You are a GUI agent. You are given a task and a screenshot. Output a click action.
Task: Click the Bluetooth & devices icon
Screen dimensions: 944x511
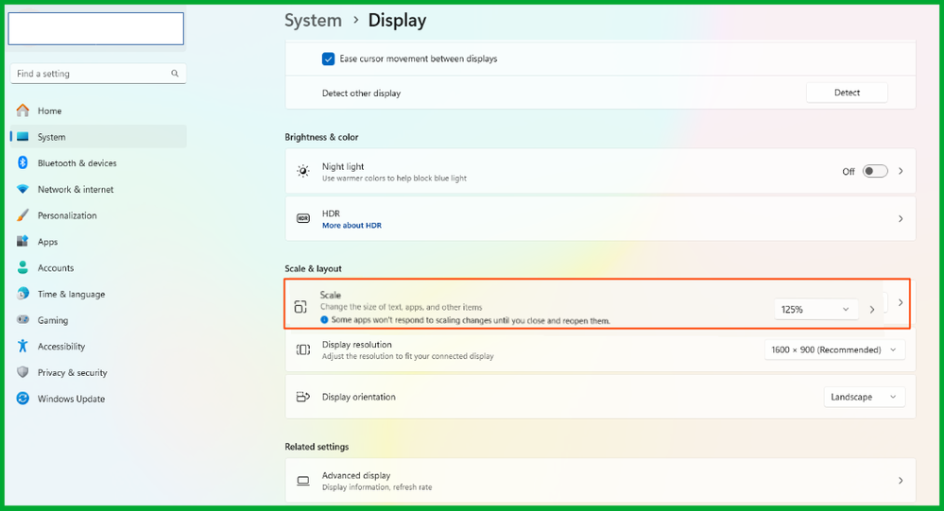pos(23,163)
